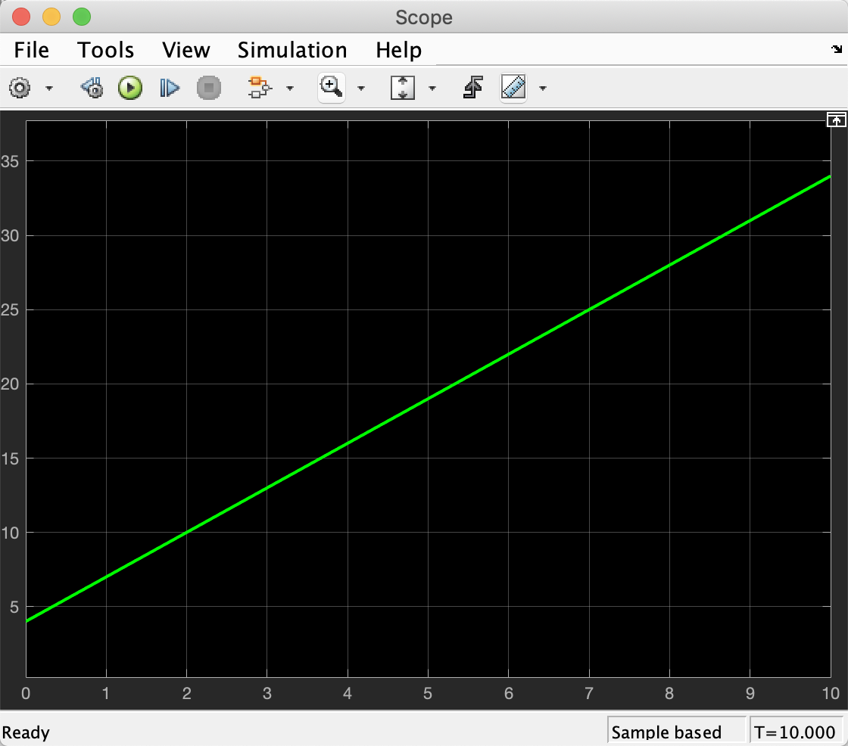Open Configuration Properties gear icon
This screenshot has height=746, width=848.
[20, 88]
